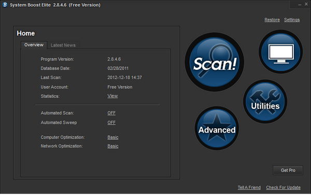Switch to the Latest News tab
This screenshot has height=195, width=311.
(63, 45)
